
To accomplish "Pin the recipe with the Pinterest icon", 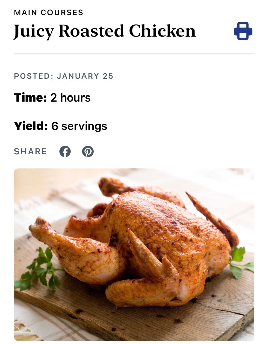I will [x=88, y=151].
